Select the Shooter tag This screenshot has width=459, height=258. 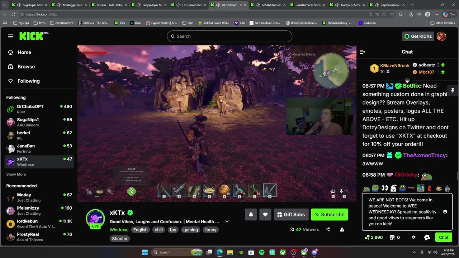pyautogui.click(x=120, y=239)
